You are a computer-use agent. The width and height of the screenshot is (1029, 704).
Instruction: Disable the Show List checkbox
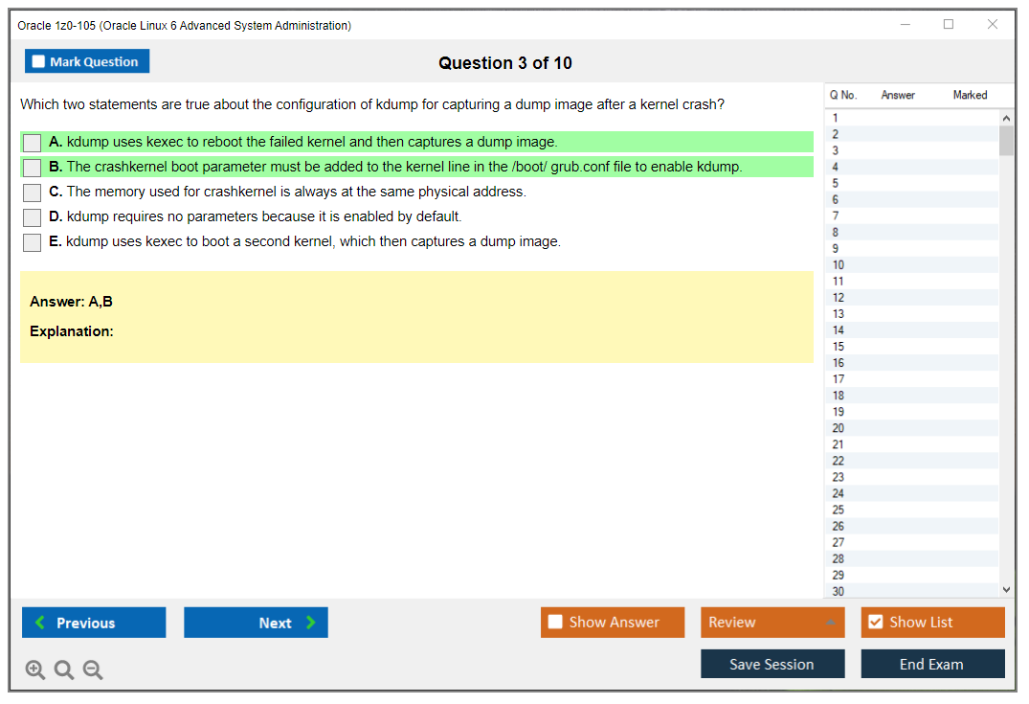pyautogui.click(x=875, y=622)
